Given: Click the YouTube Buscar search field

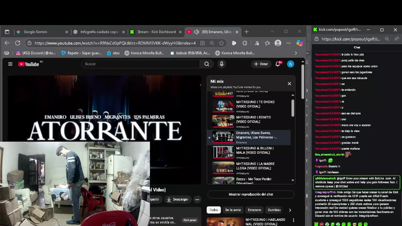Looking at the screenshot, I should 140,64.
